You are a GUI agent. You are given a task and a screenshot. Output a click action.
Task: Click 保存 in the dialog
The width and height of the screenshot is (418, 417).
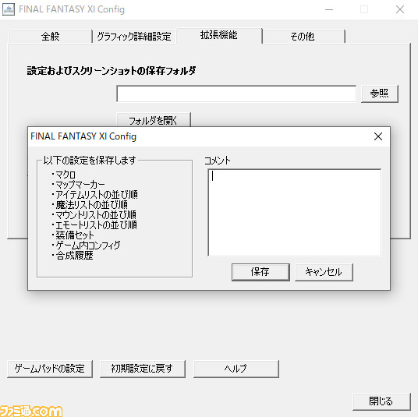(x=260, y=272)
